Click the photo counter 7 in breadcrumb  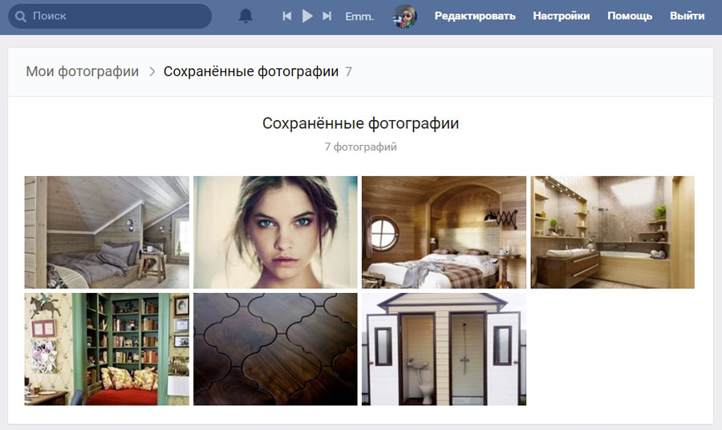coord(349,72)
